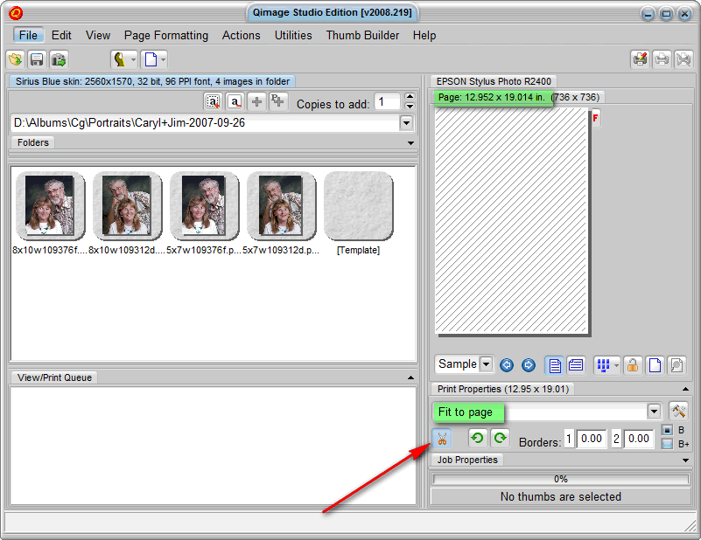Open the Utilities menu
Image resolution: width=701 pixels, height=540 pixels.
click(x=293, y=35)
